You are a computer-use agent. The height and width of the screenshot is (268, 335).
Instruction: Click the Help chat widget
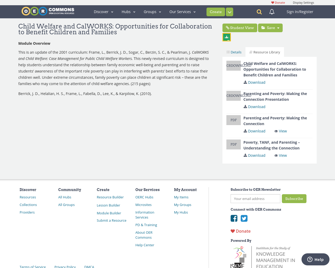pyautogui.click(x=315, y=259)
